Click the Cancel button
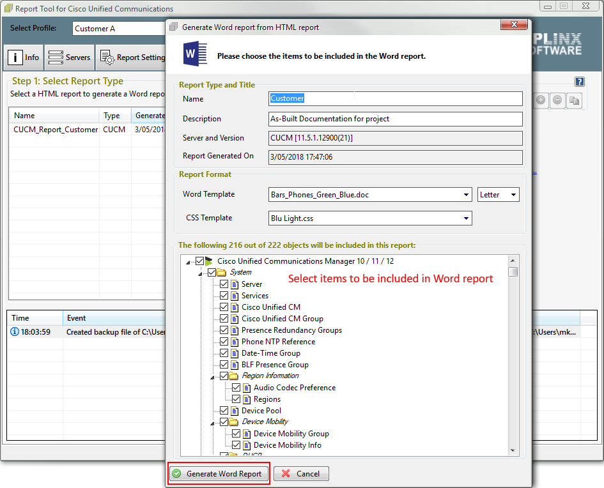The width and height of the screenshot is (604, 488). tap(302, 474)
